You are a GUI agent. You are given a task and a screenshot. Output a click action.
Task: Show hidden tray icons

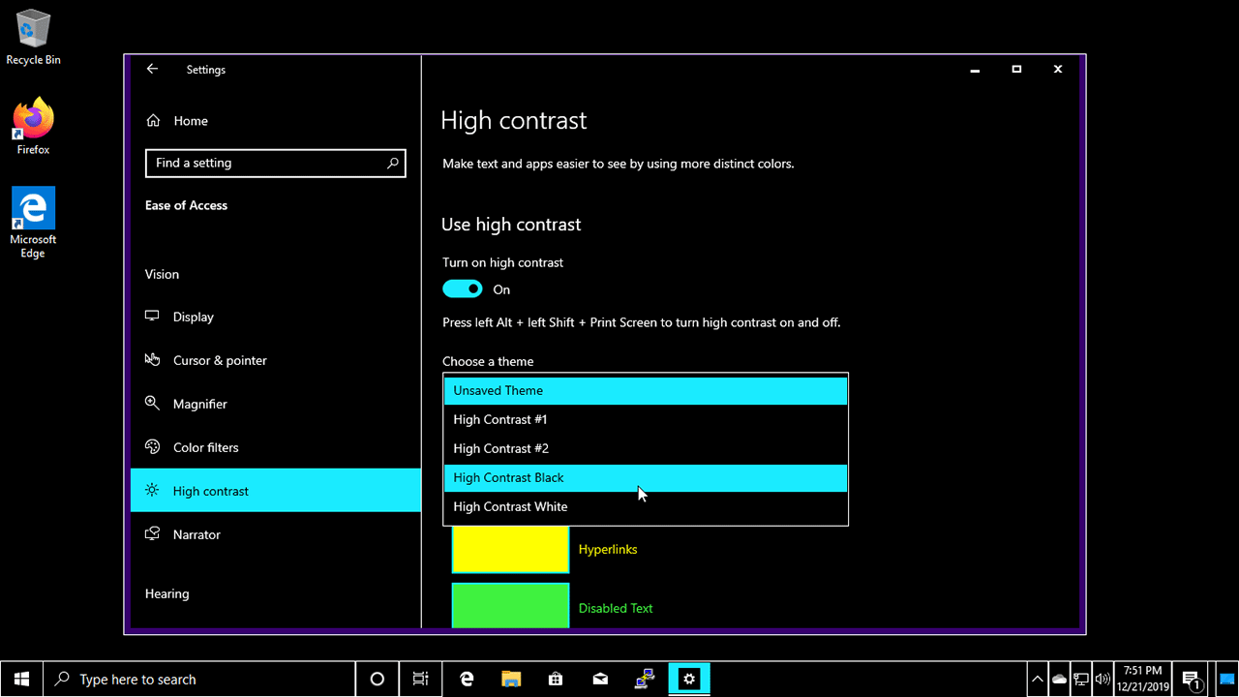tap(1038, 680)
